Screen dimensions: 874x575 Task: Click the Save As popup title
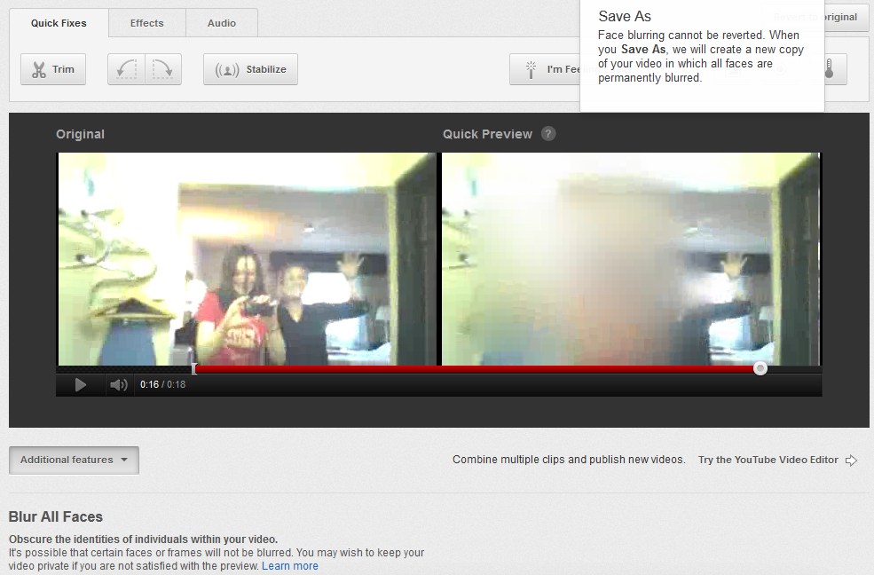point(625,16)
